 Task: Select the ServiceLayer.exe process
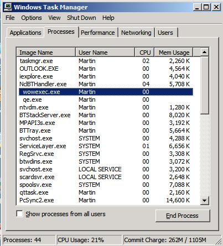[106, 146]
